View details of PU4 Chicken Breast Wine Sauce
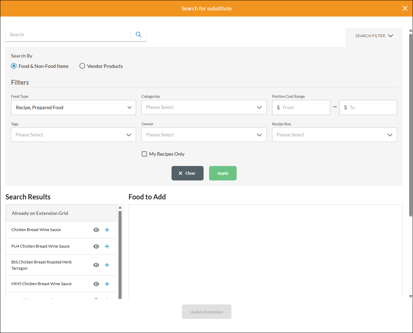Image resolution: width=413 pixels, height=333 pixels. click(96, 247)
